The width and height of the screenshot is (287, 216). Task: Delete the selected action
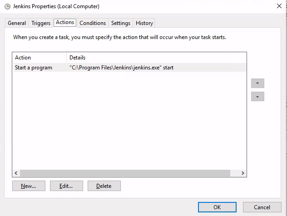(x=104, y=186)
